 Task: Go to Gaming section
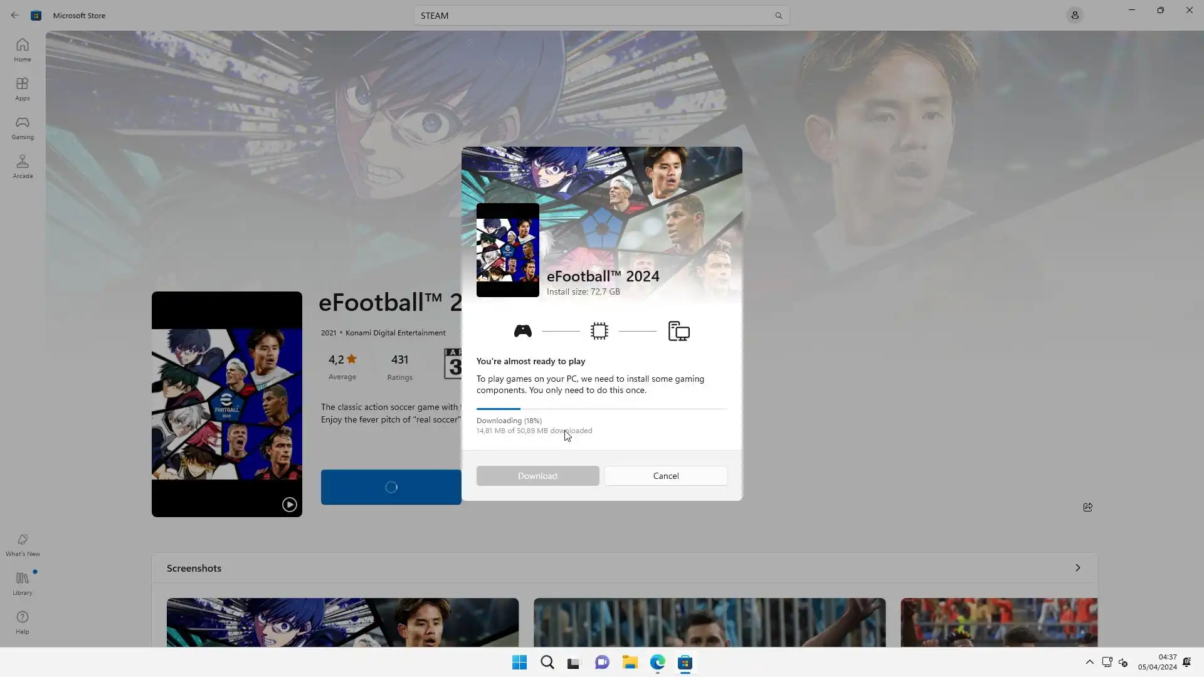[x=23, y=128]
